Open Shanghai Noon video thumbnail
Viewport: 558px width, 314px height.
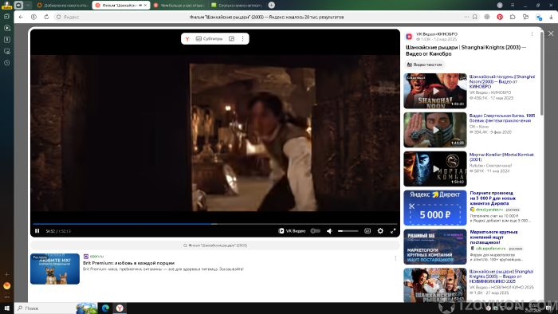pyautogui.click(x=435, y=91)
